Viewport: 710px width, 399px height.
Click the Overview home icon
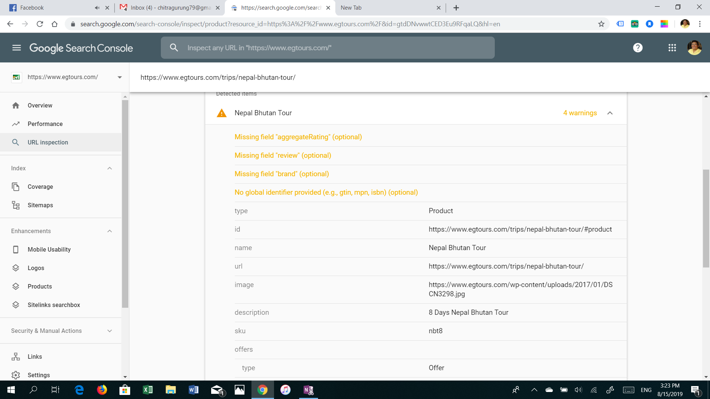(16, 105)
